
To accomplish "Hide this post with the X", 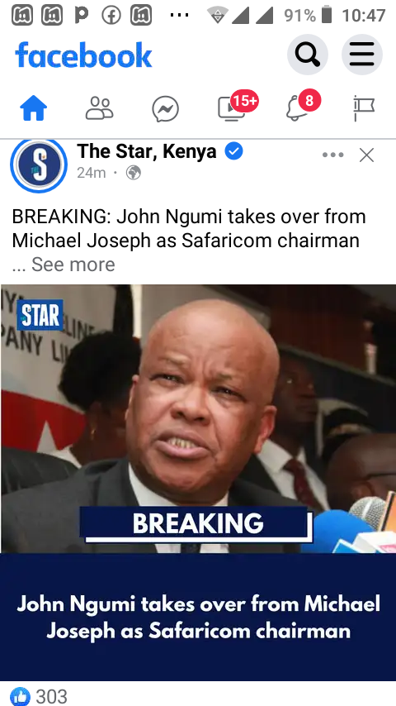I will click(367, 155).
